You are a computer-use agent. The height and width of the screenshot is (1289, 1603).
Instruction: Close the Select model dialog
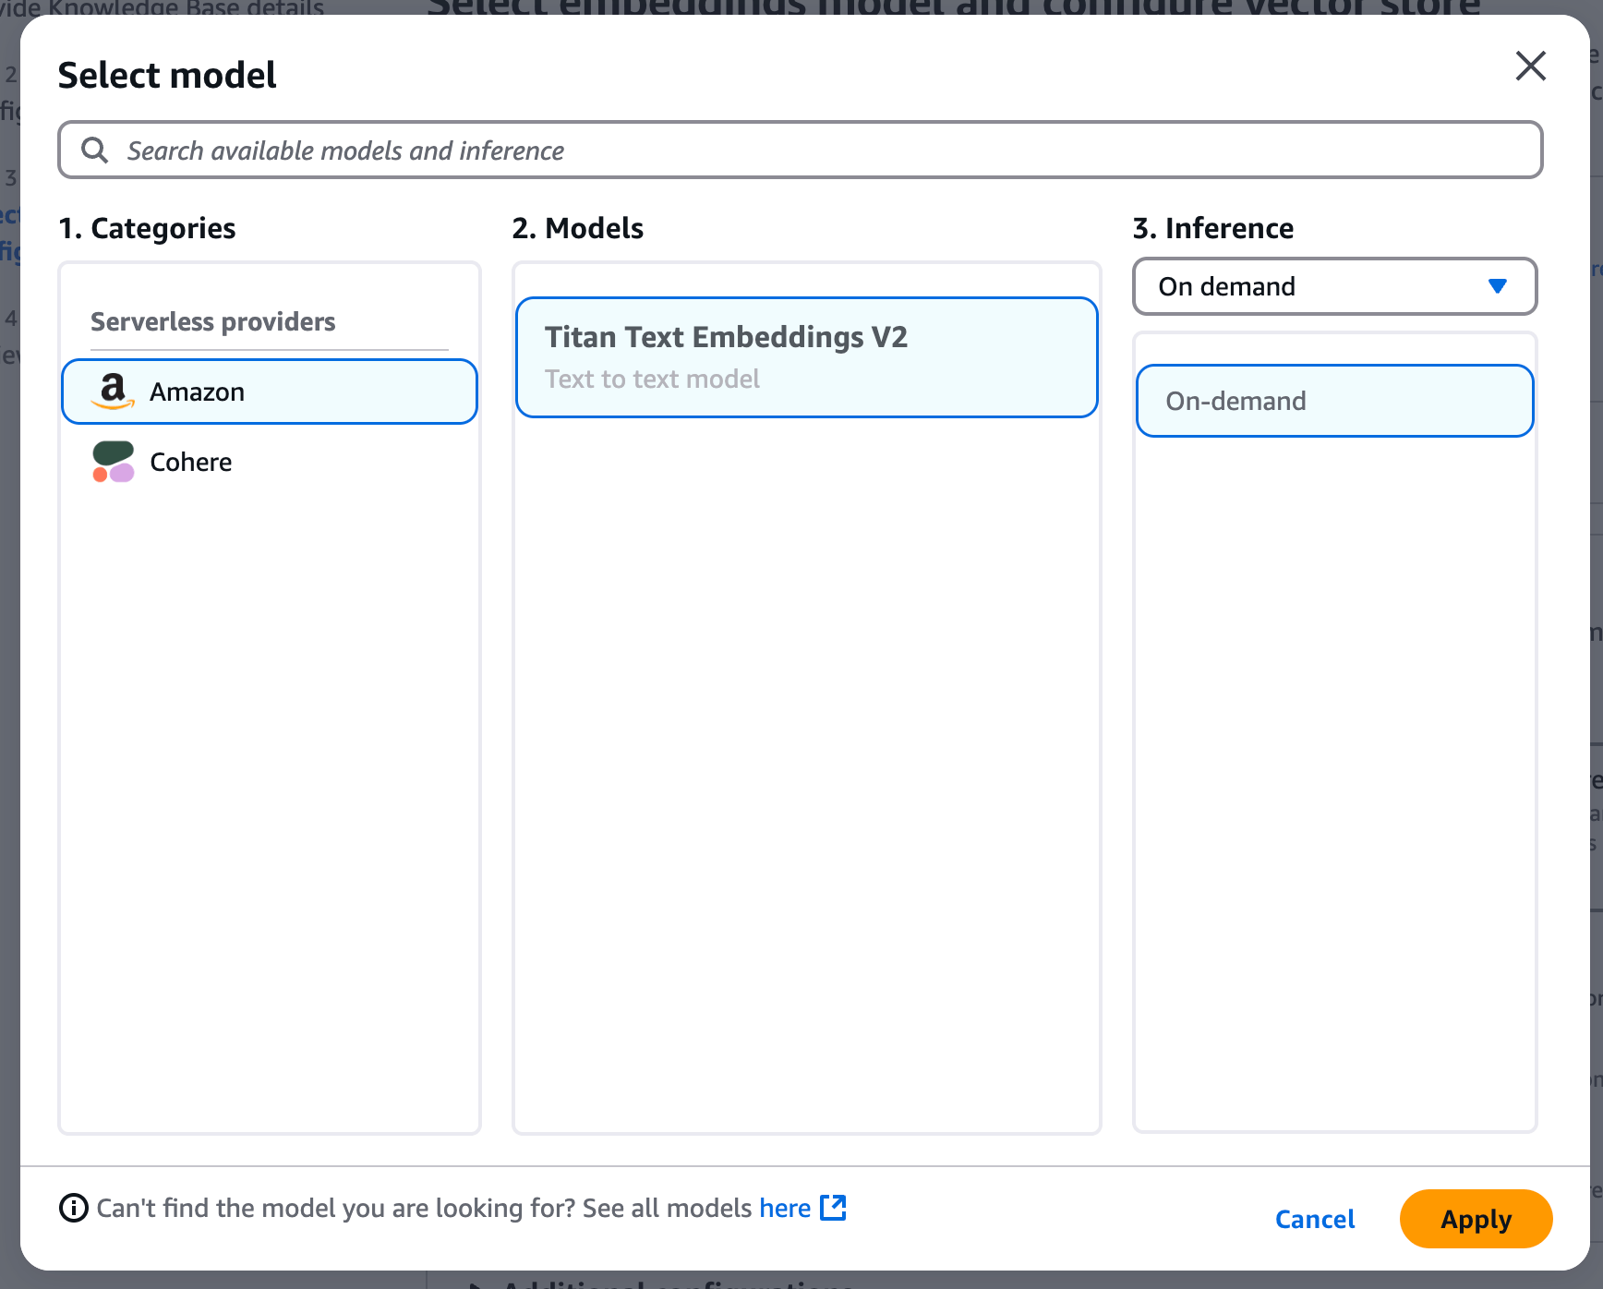[x=1530, y=66]
